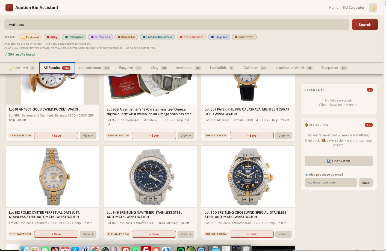Open Google Chrome from the dock
This screenshot has width=386, height=251.
(x=95, y=249)
